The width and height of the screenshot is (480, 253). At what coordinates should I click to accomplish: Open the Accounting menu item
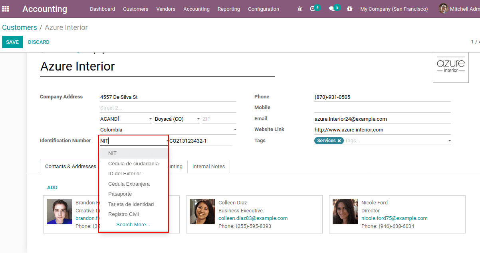coord(196,9)
